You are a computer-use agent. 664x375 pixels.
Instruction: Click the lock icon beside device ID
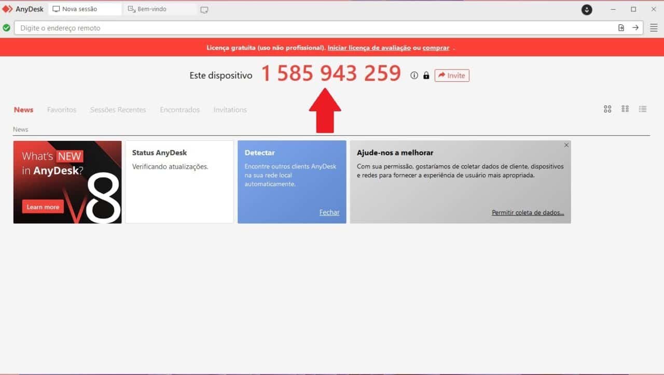point(426,75)
